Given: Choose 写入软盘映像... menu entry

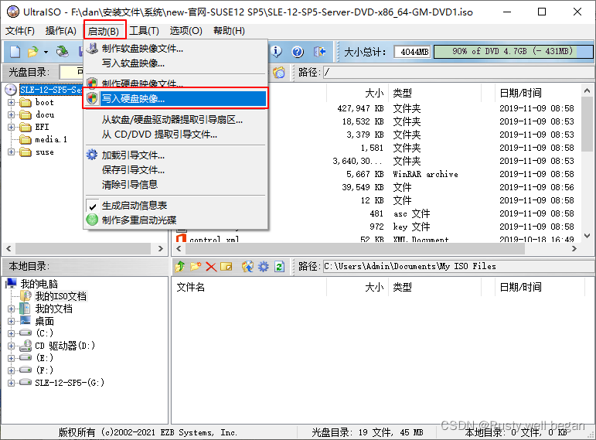Looking at the screenshot, I should (175, 63).
